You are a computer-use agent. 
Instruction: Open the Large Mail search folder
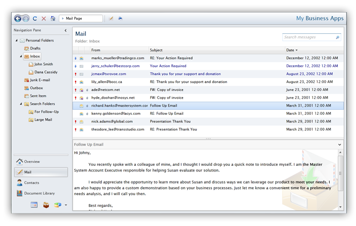click(40, 120)
